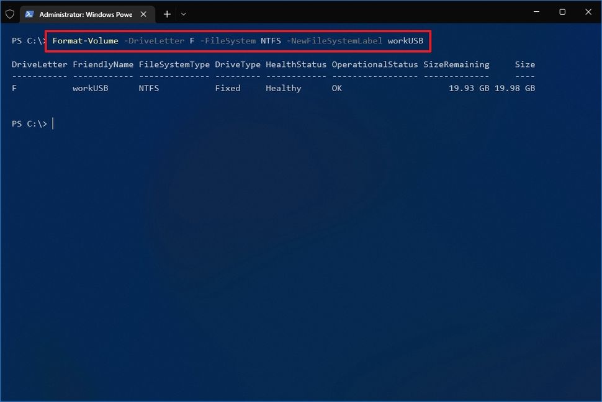Click the FriendlyName column header
Viewport: 602px width, 402px height.
103,65
